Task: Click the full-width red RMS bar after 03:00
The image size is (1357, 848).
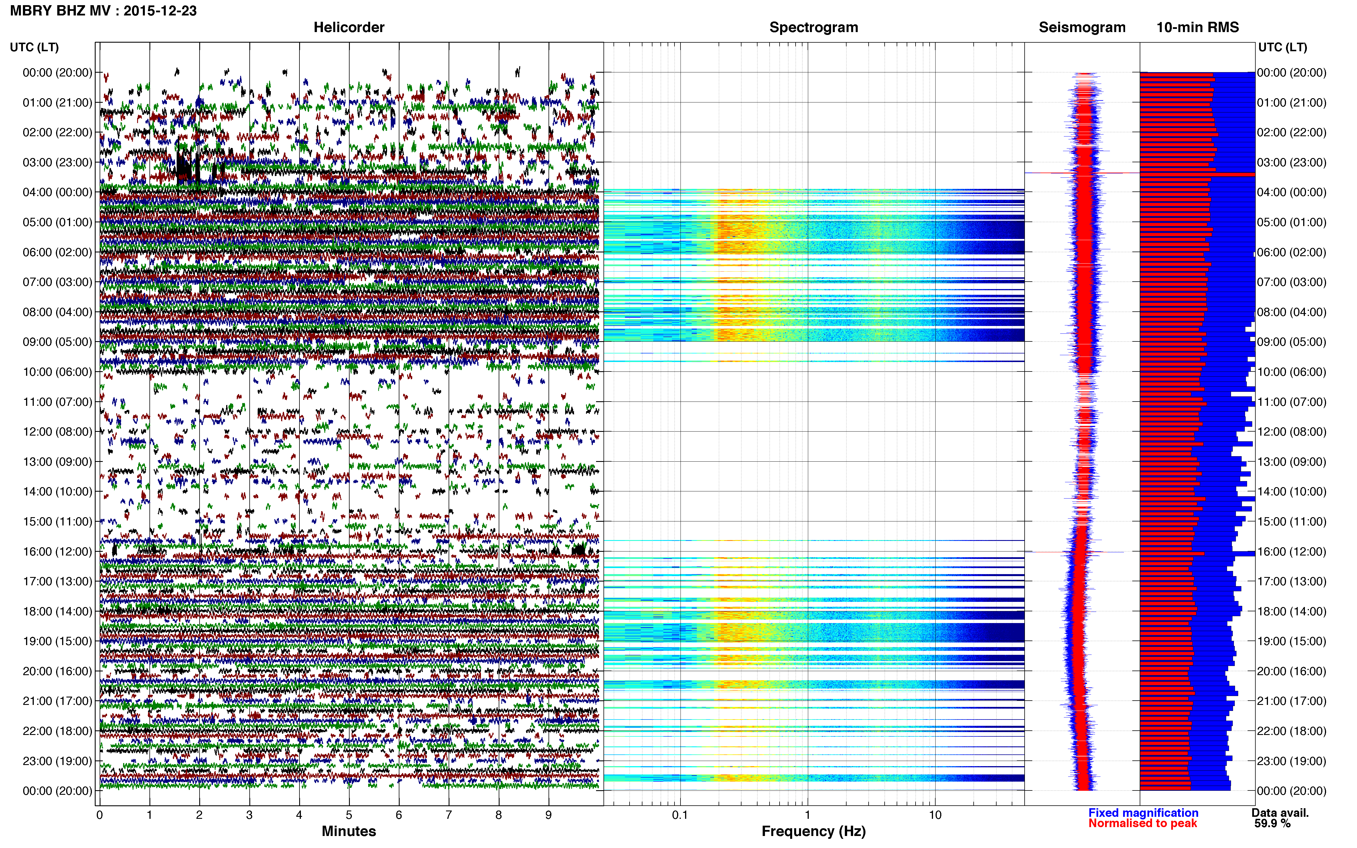Action: click(1197, 174)
